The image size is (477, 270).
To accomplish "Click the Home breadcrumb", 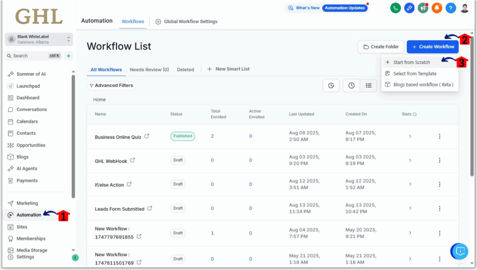I will (100, 100).
